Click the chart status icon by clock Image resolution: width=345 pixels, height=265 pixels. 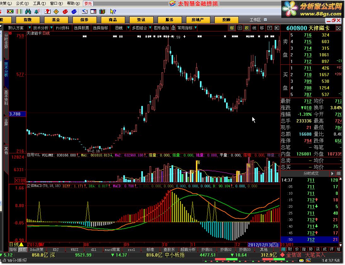tap(308, 261)
